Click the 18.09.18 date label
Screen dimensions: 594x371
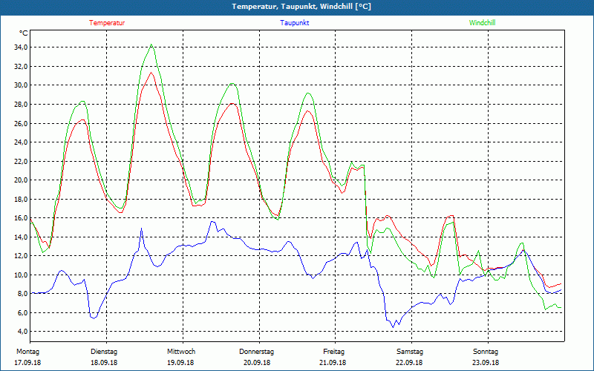104,363
